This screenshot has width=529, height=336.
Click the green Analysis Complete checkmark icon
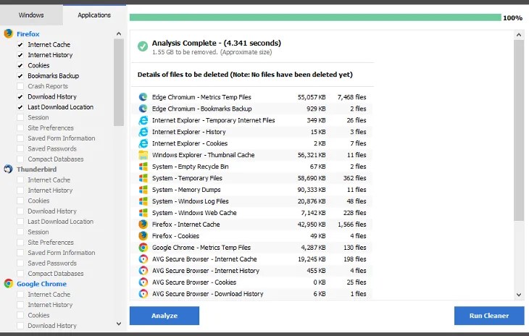click(143, 46)
